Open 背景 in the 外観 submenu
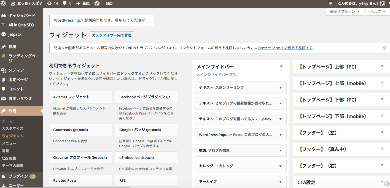The image size is (390, 188). [x=6, y=151]
